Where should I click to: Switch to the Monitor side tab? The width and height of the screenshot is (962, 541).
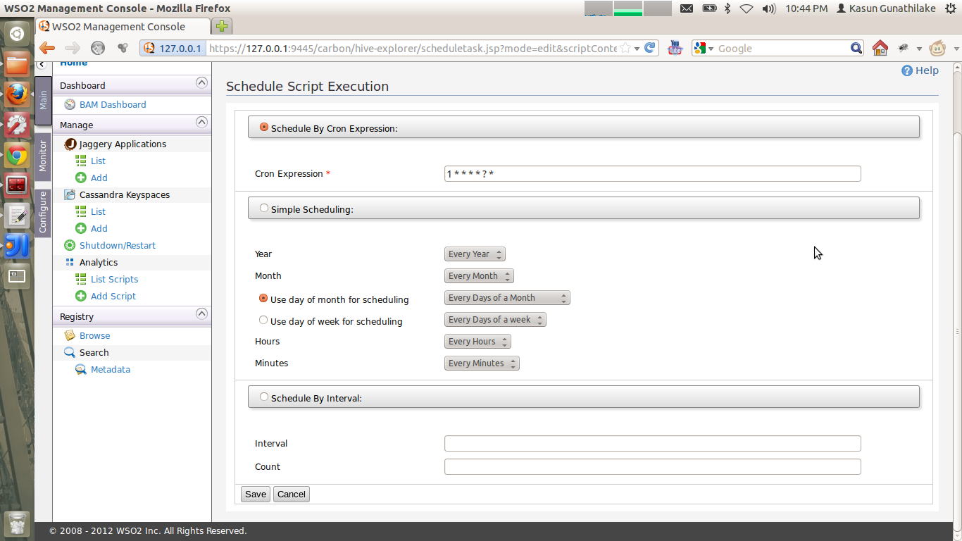[x=43, y=156]
